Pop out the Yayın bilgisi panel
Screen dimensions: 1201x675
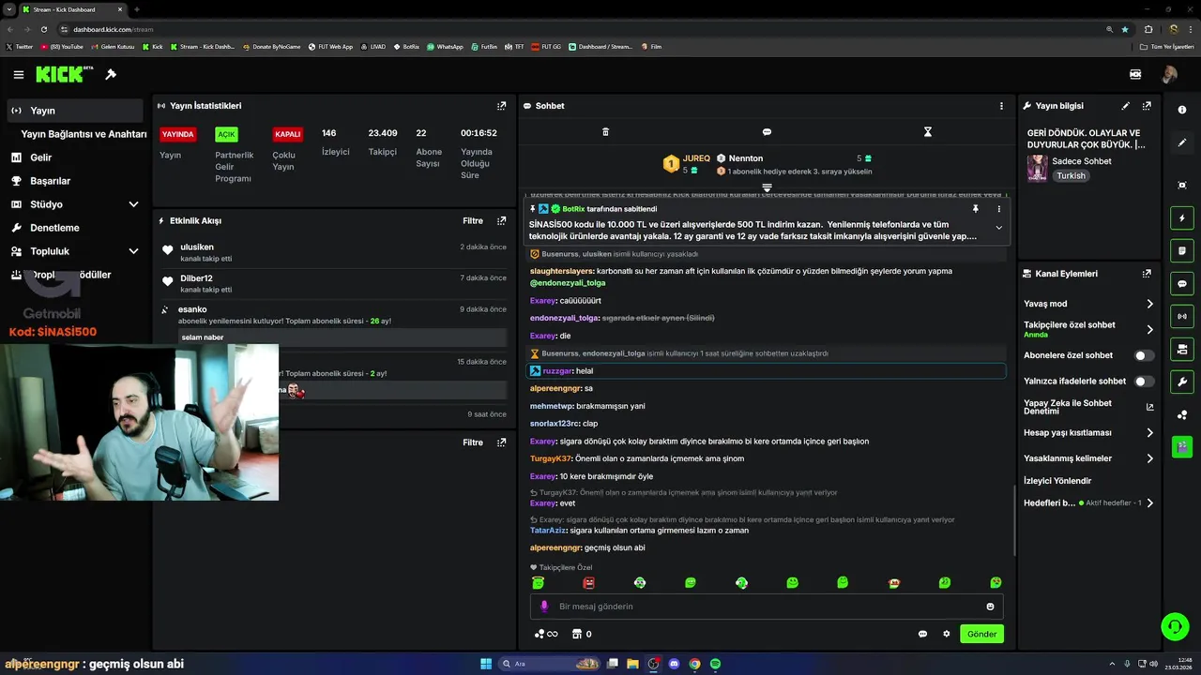1147,106
